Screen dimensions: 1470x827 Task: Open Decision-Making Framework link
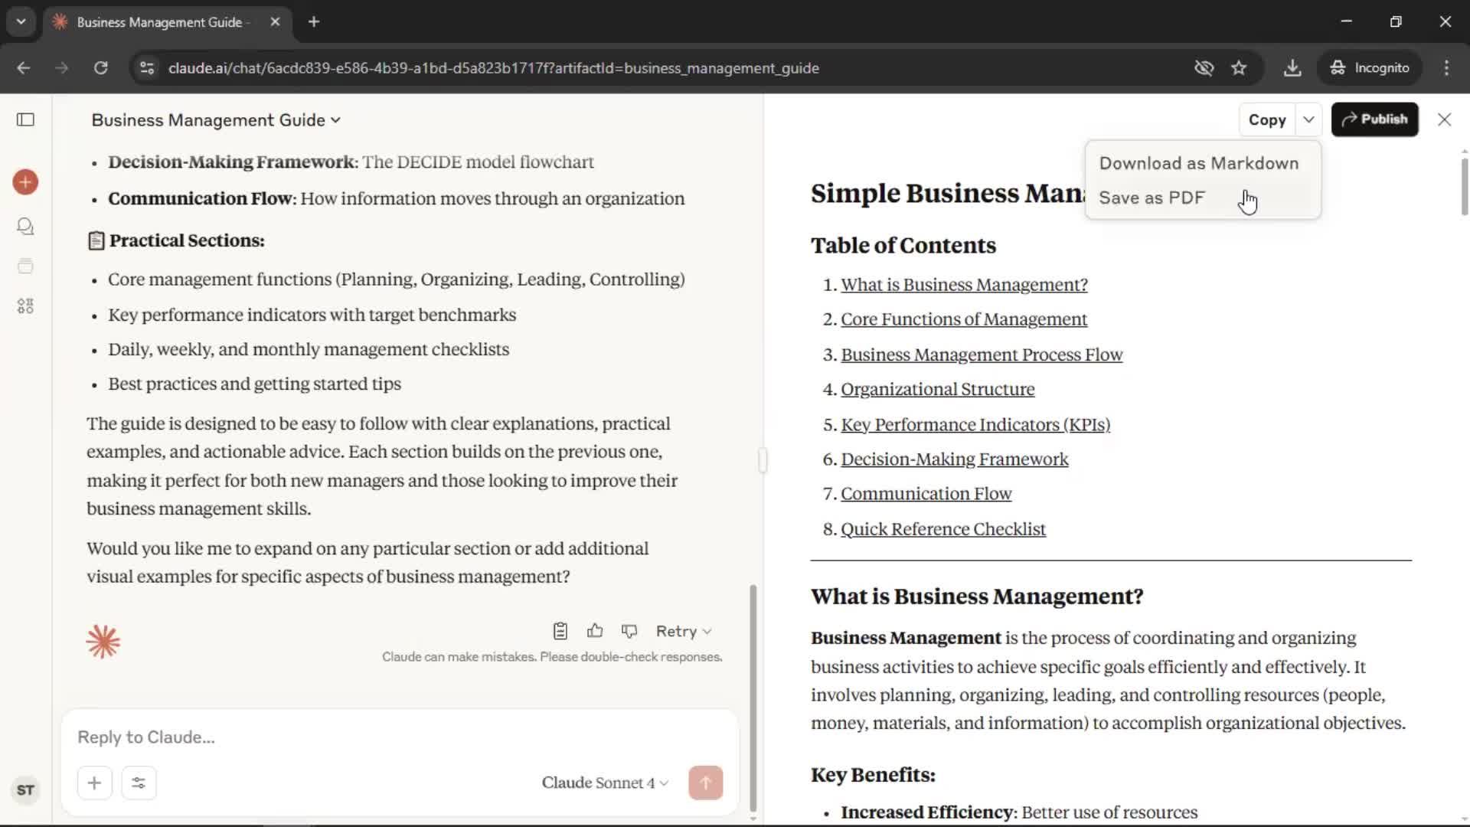tap(955, 459)
